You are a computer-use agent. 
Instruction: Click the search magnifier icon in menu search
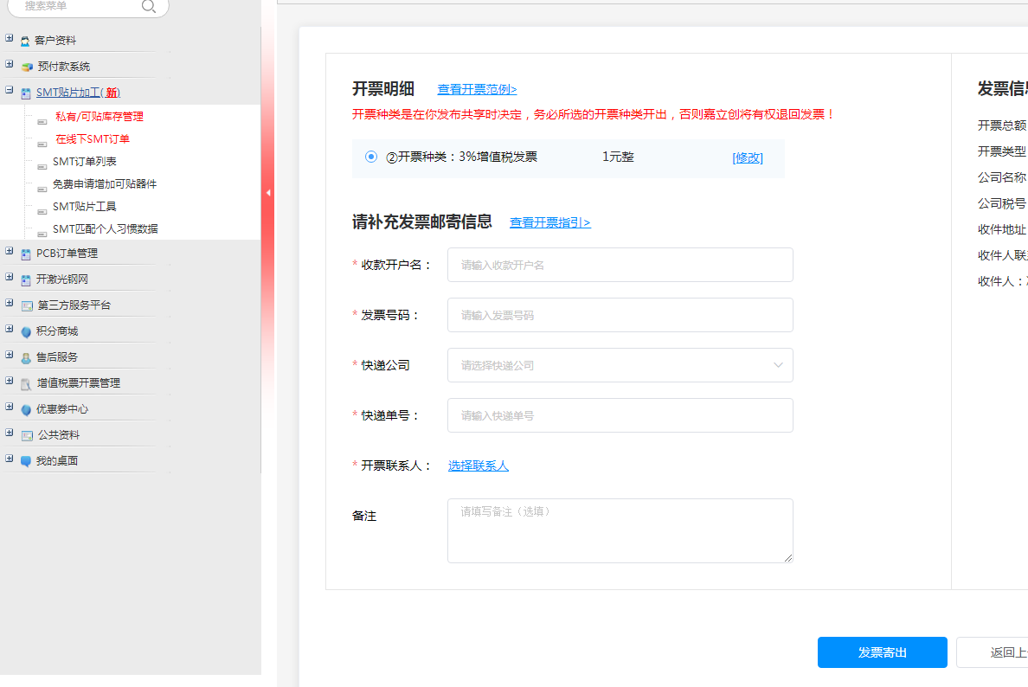point(149,7)
